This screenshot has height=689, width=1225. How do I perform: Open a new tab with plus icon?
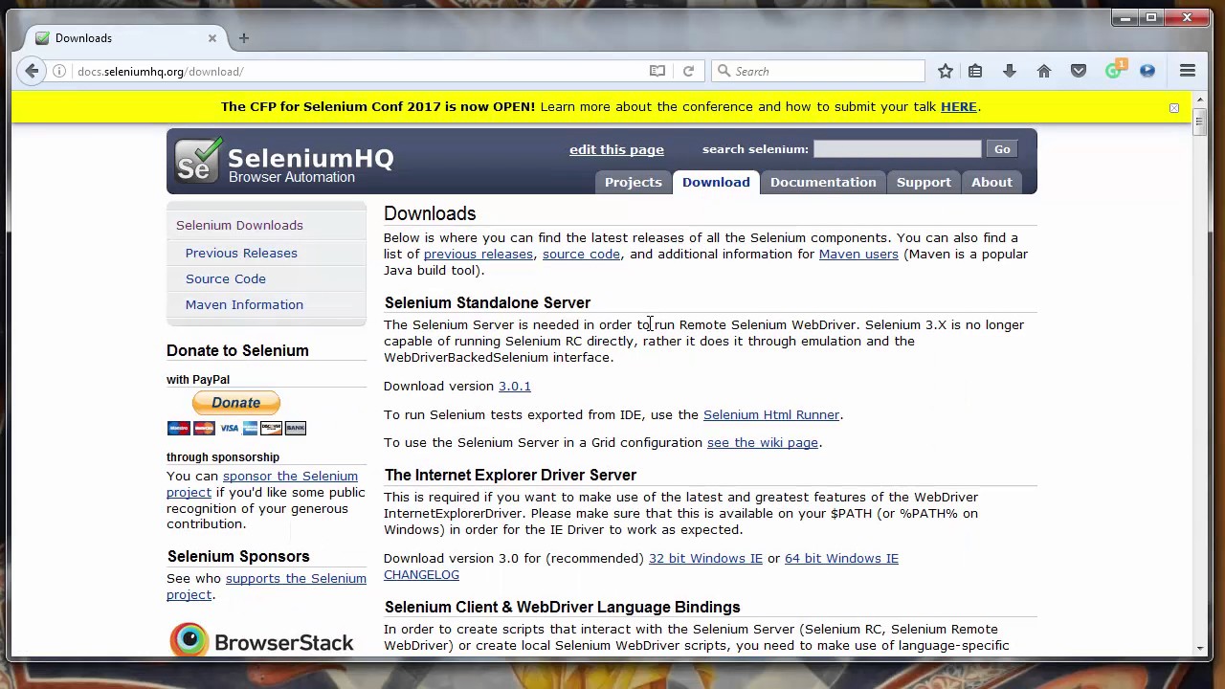coord(243,38)
